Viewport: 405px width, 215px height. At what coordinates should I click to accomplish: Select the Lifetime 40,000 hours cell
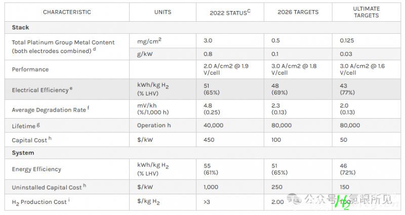coord(230,125)
